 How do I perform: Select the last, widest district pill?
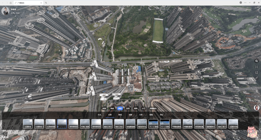coord(153,108)
